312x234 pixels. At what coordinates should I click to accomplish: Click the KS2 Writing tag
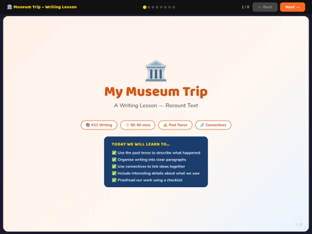pos(99,125)
